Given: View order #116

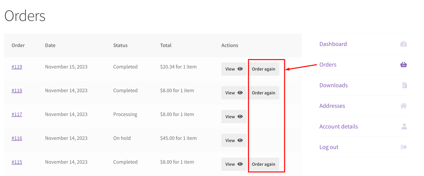Looking at the screenshot, I should coord(234,140).
